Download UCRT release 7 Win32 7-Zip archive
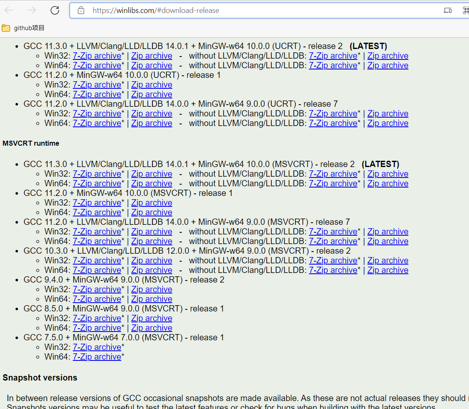469x409 pixels. pos(97,113)
